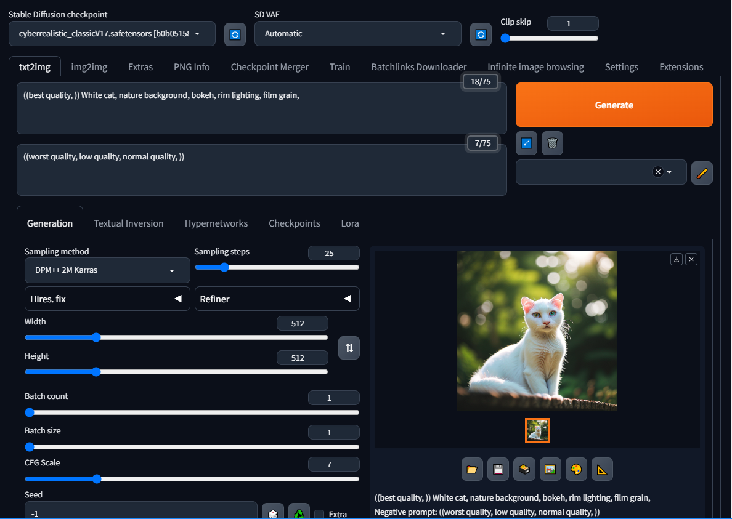Expand the Refiner section
This screenshot has width=732, height=519.
tap(277, 299)
